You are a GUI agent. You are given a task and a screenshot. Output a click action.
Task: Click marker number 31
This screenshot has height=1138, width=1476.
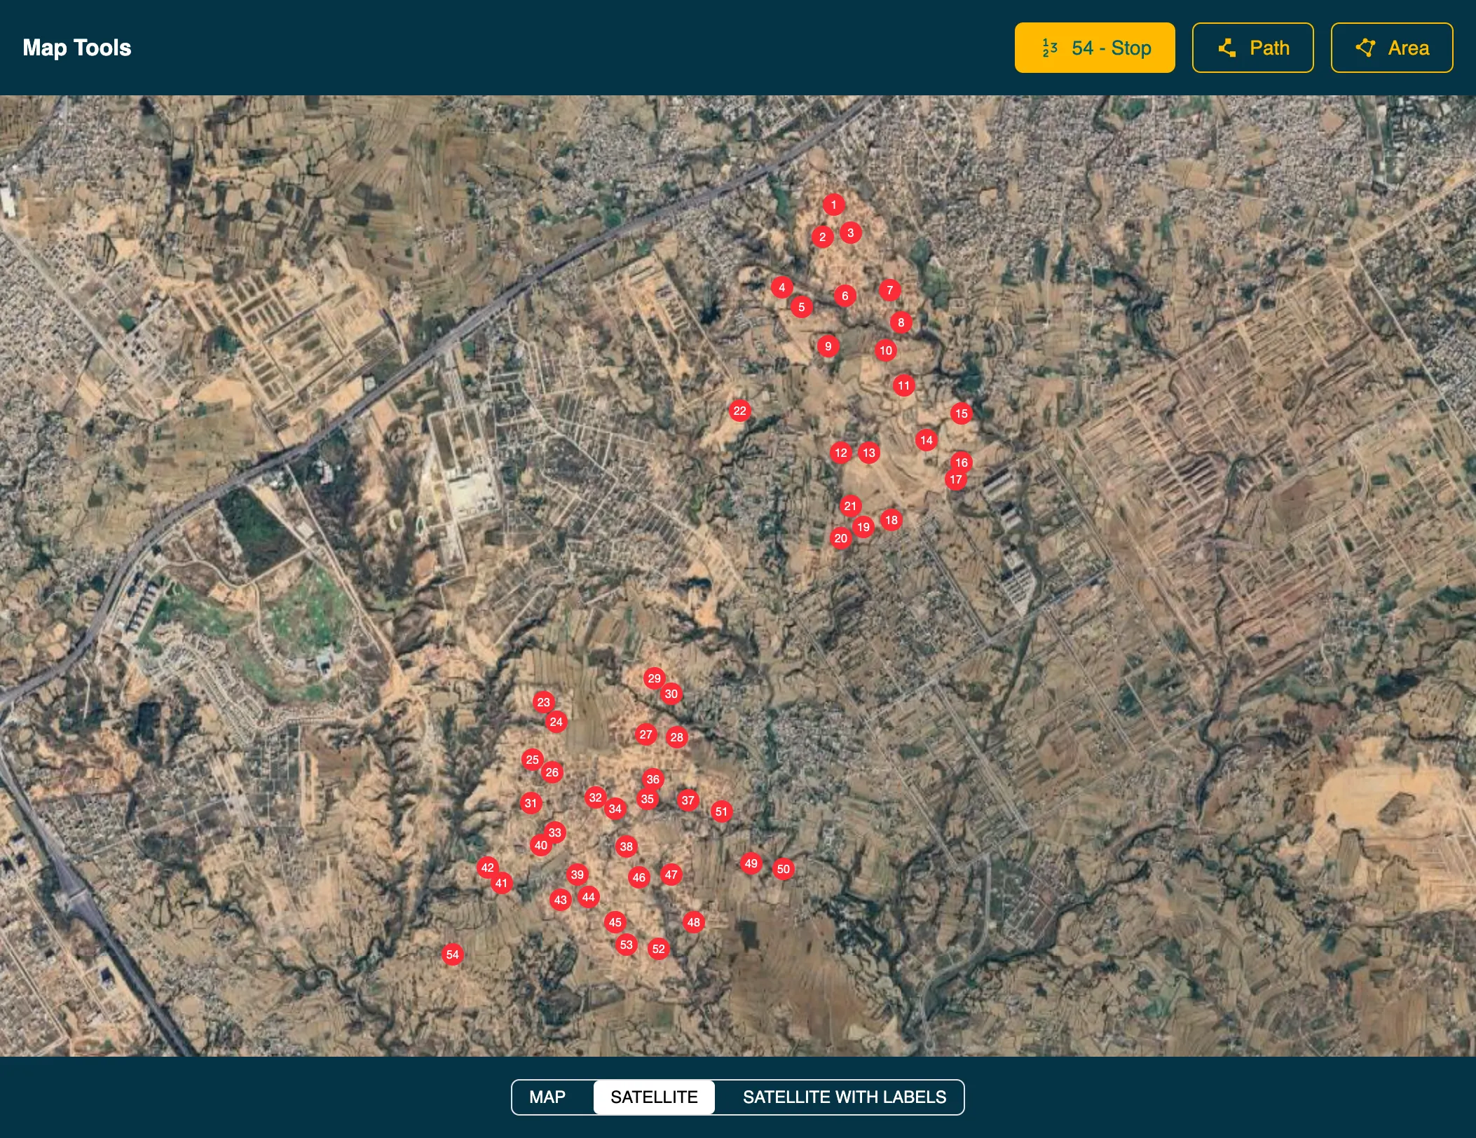(531, 803)
